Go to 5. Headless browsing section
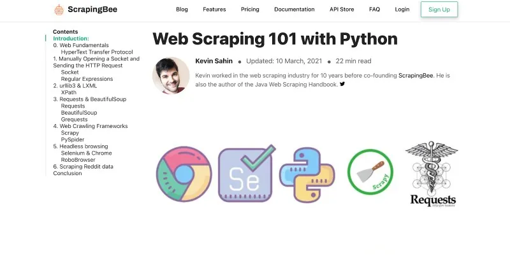The width and height of the screenshot is (510, 261). pyautogui.click(x=81, y=146)
